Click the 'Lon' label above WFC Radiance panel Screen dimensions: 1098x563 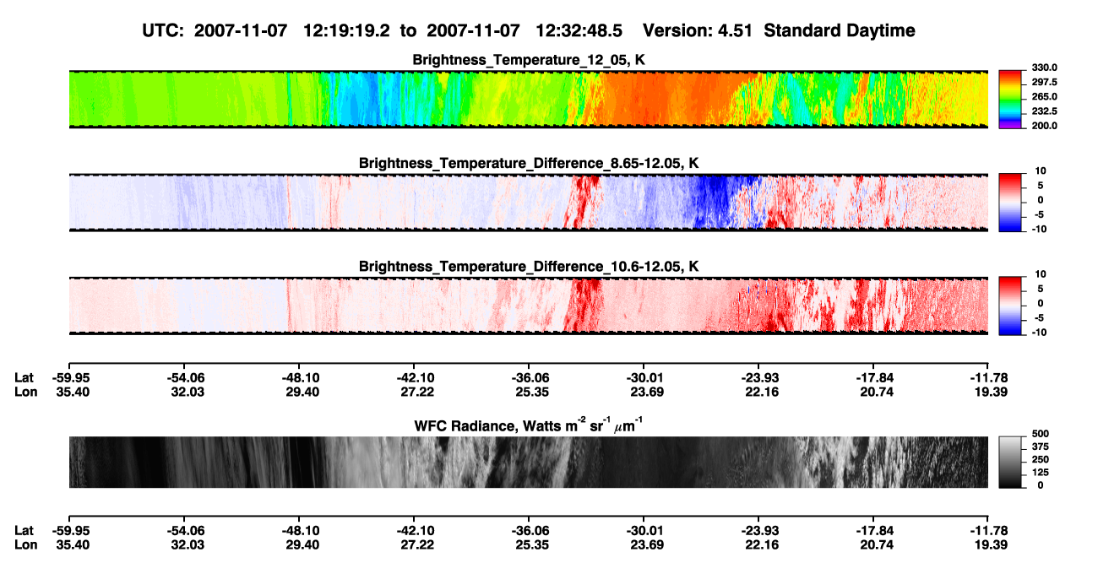25,391
